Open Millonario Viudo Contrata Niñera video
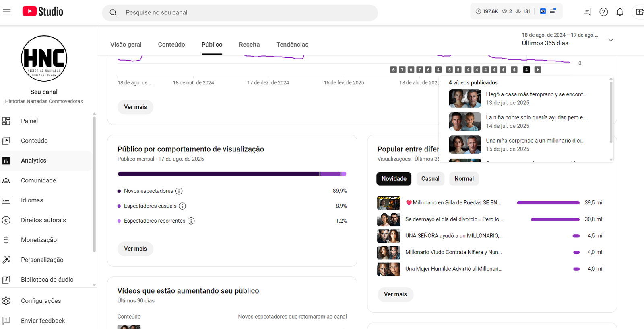This screenshot has width=644, height=329. (x=454, y=252)
